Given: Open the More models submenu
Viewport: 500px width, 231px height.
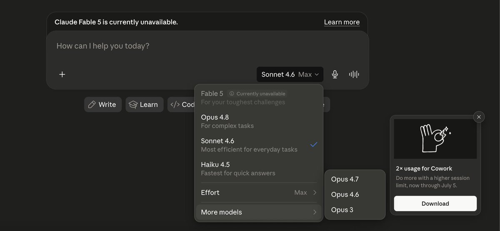Looking at the screenshot, I should 259,212.
